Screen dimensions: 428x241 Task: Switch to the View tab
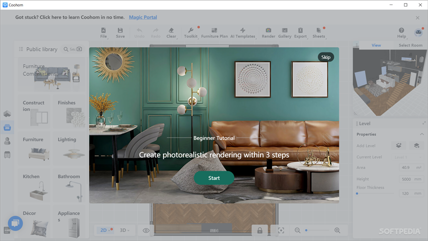(x=376, y=45)
